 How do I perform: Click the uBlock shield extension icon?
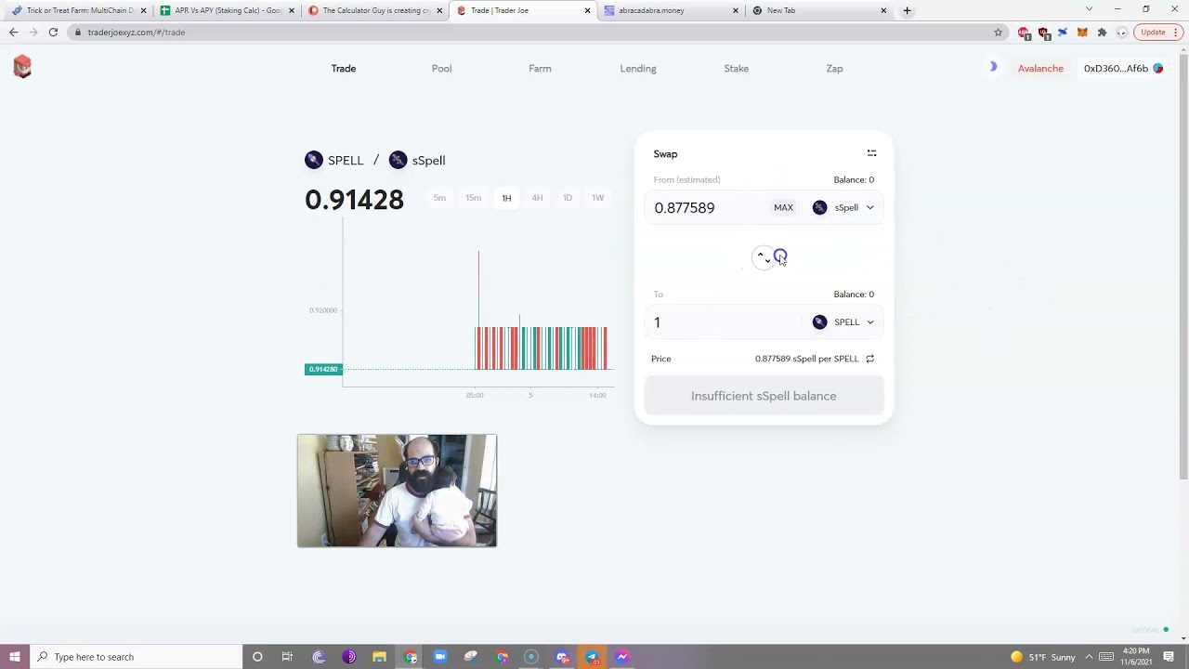(x=1043, y=33)
